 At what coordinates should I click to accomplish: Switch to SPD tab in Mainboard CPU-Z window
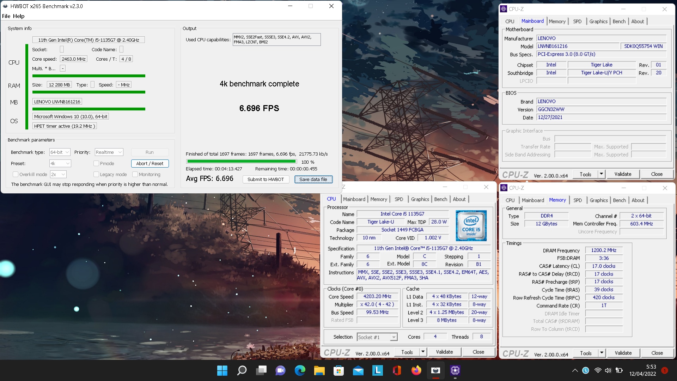(x=577, y=21)
